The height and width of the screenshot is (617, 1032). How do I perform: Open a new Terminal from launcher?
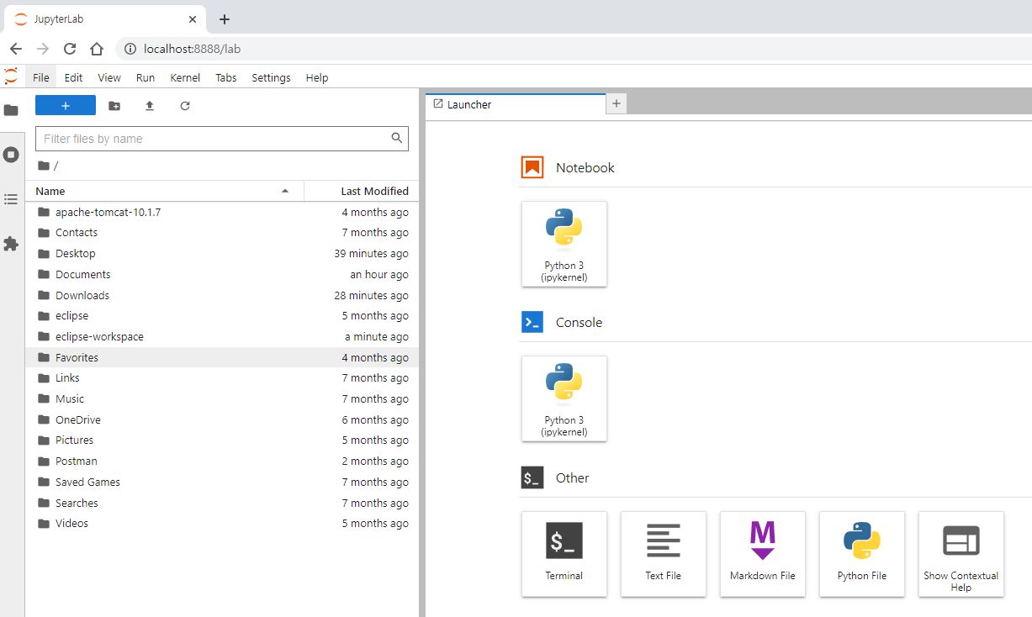[564, 554]
